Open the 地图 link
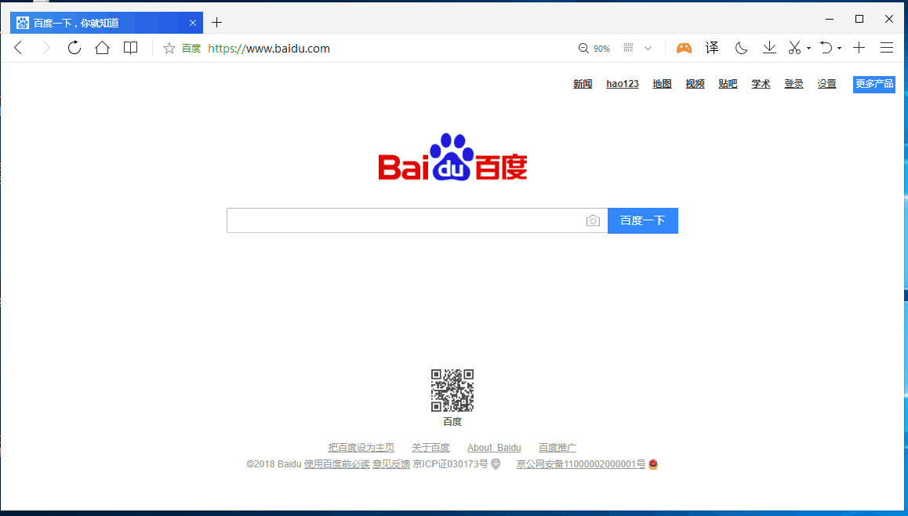This screenshot has height=516, width=908. [662, 84]
